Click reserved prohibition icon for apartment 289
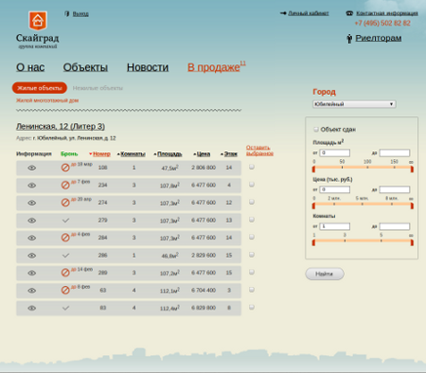The width and height of the screenshot is (426, 373). [65, 273]
